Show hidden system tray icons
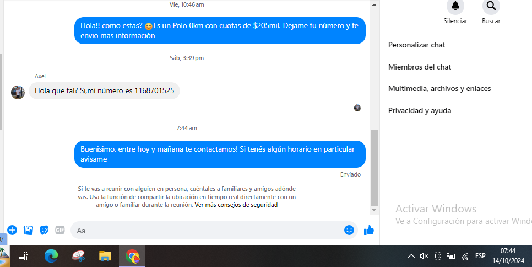 click(x=411, y=256)
